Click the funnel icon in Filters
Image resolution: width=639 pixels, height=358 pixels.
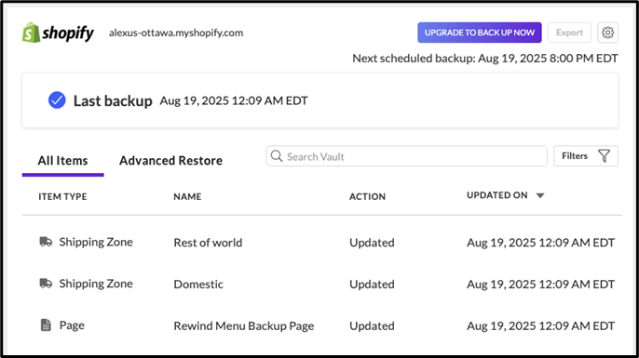coord(604,156)
